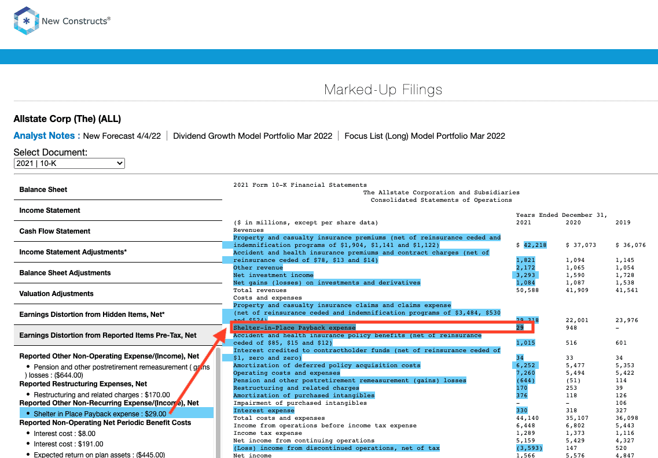The width and height of the screenshot is (658, 458).
Task: Select Interest cost $8.00 item
Action: (65, 434)
